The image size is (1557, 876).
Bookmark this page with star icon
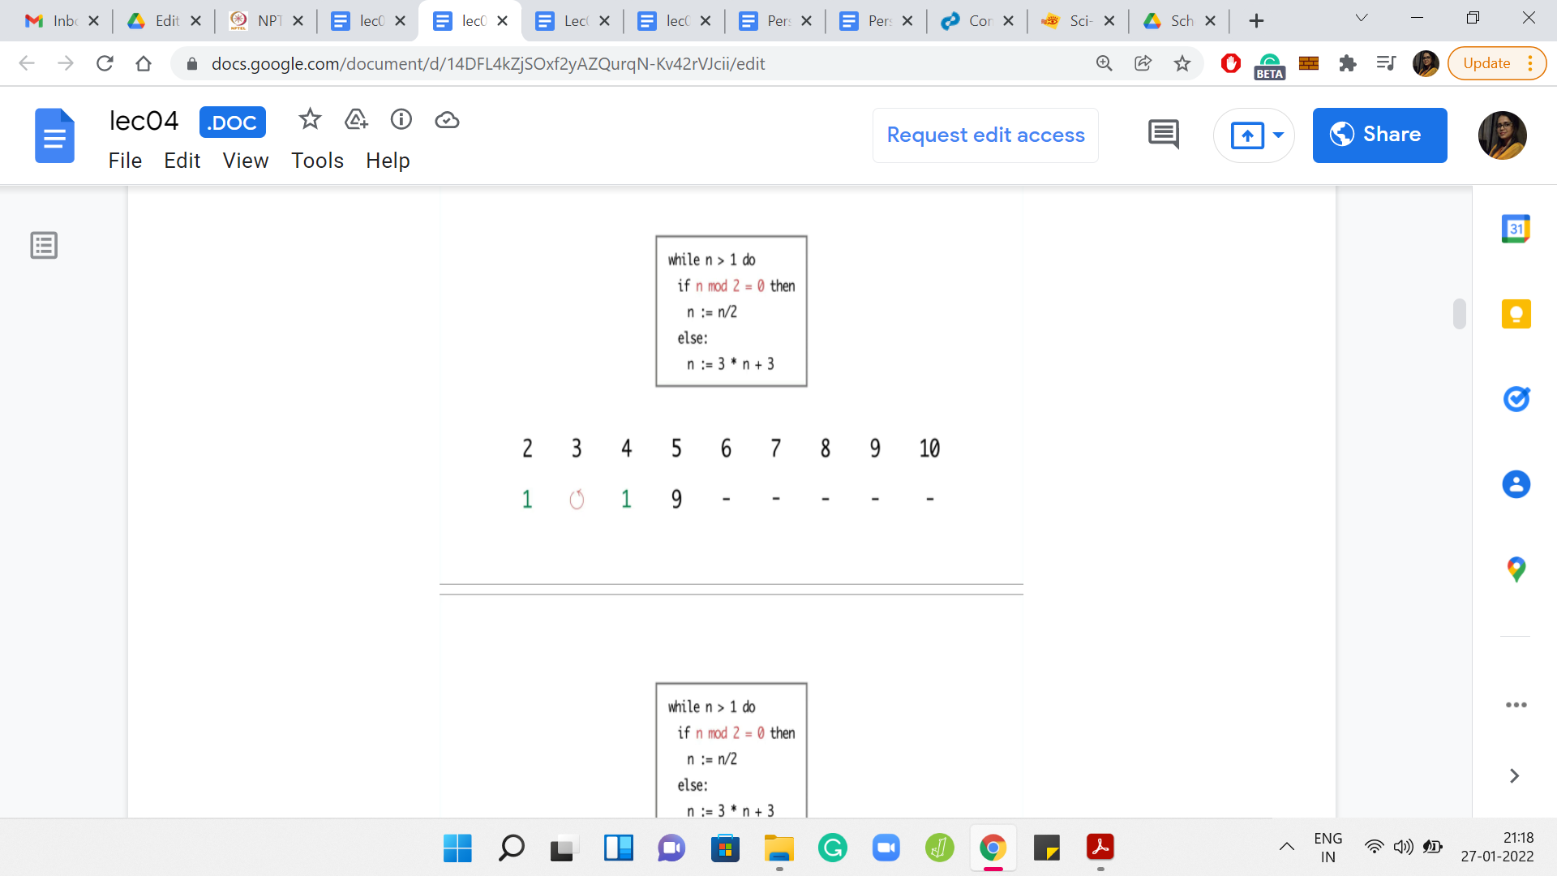(x=1182, y=63)
